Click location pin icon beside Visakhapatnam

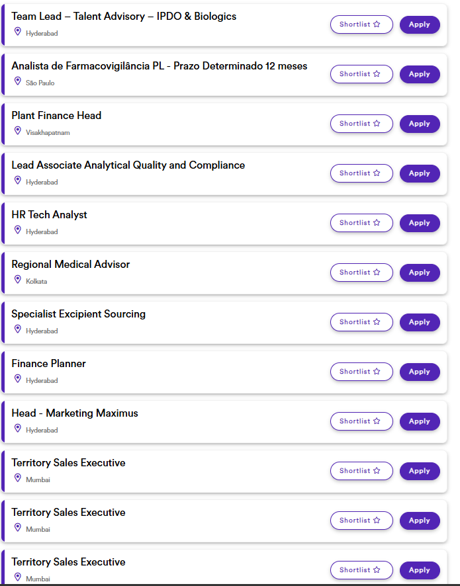pyautogui.click(x=18, y=130)
